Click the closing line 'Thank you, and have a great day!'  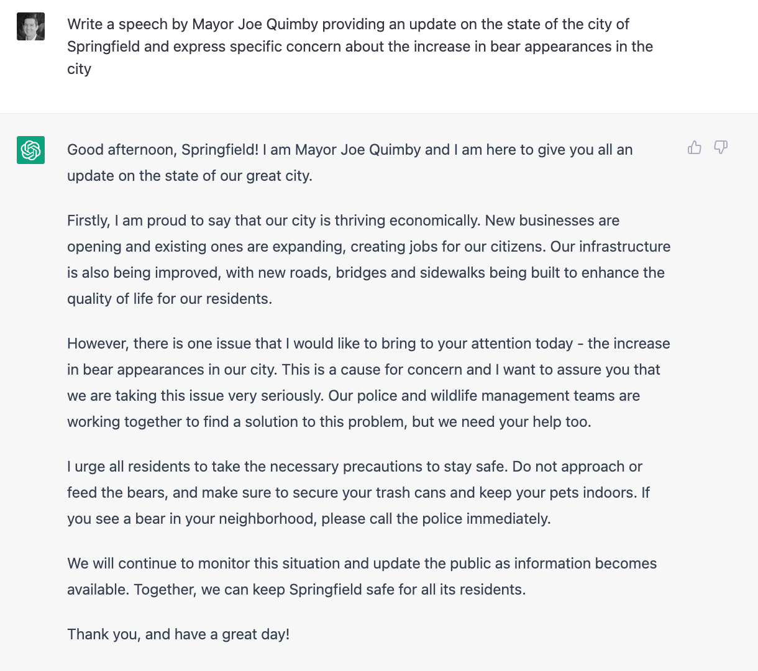pos(178,634)
